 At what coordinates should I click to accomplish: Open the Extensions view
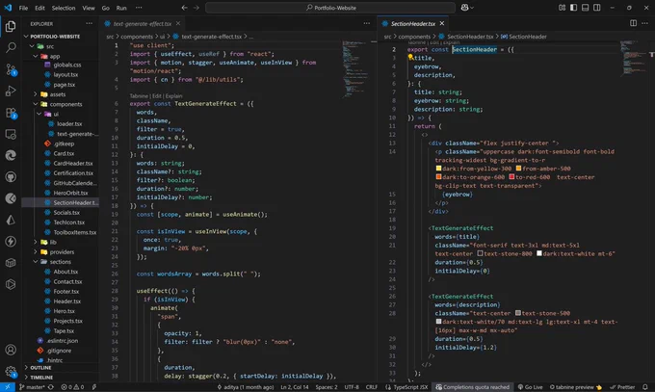click(x=11, y=113)
